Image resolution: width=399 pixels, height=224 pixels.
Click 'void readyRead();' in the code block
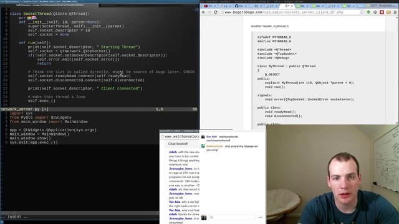point(281,112)
